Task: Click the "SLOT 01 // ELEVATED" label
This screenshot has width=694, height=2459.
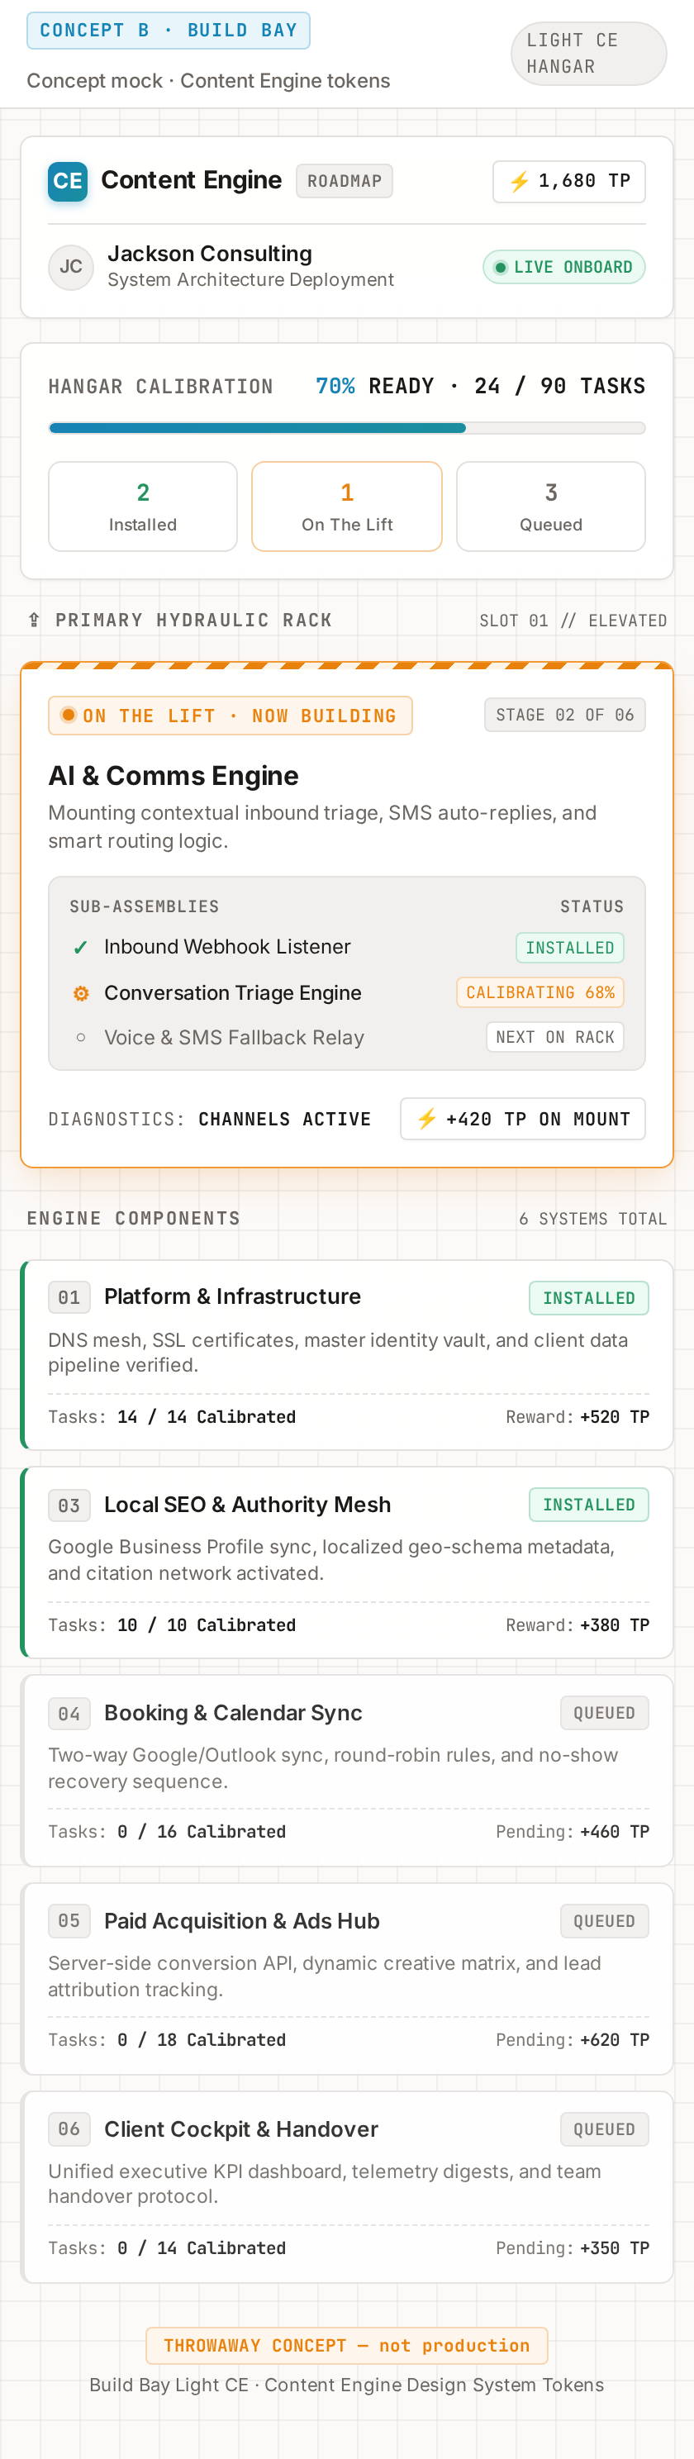Action: tap(573, 621)
